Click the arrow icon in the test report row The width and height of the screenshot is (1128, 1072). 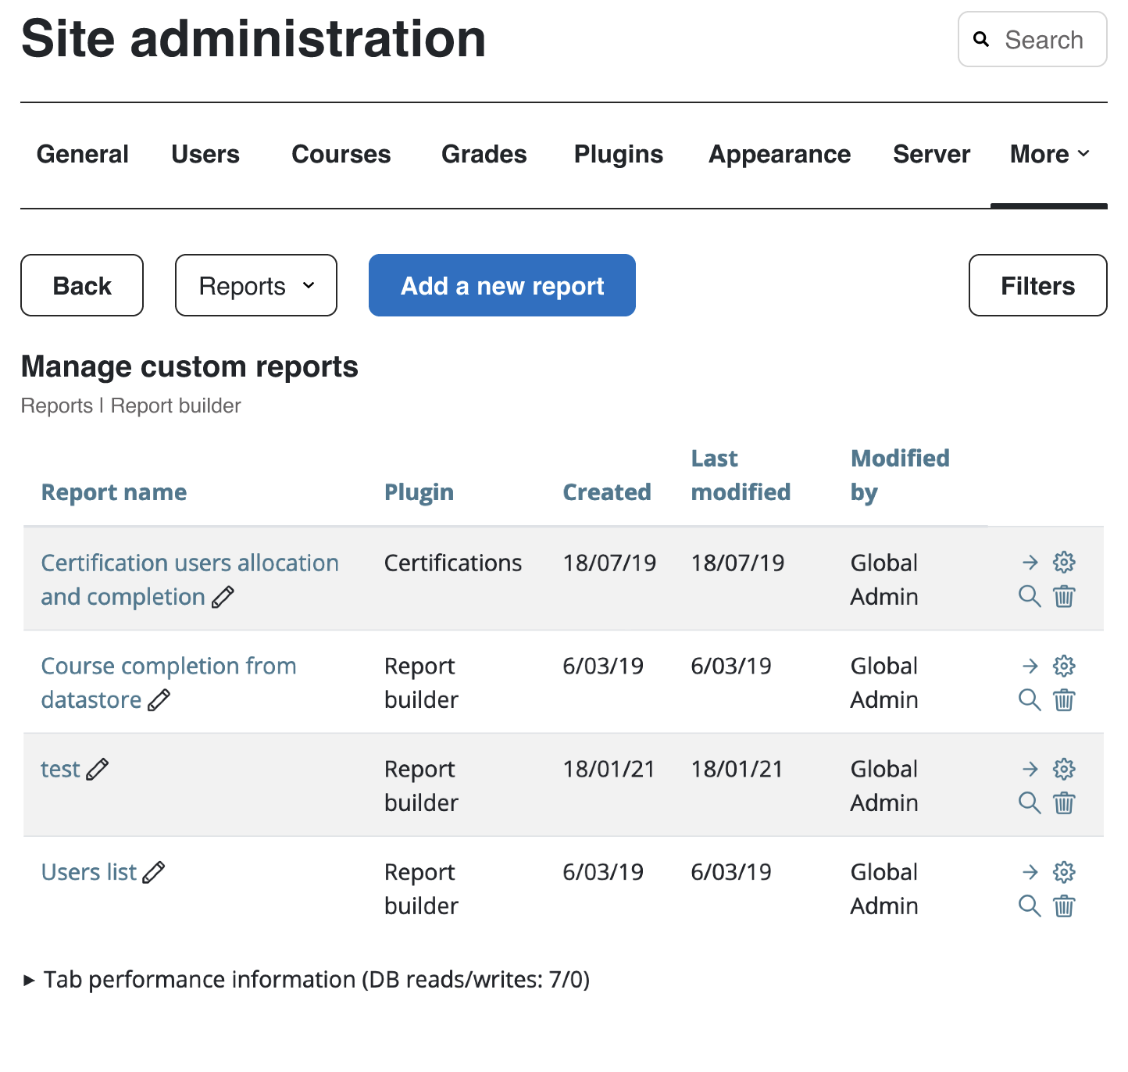1030,769
